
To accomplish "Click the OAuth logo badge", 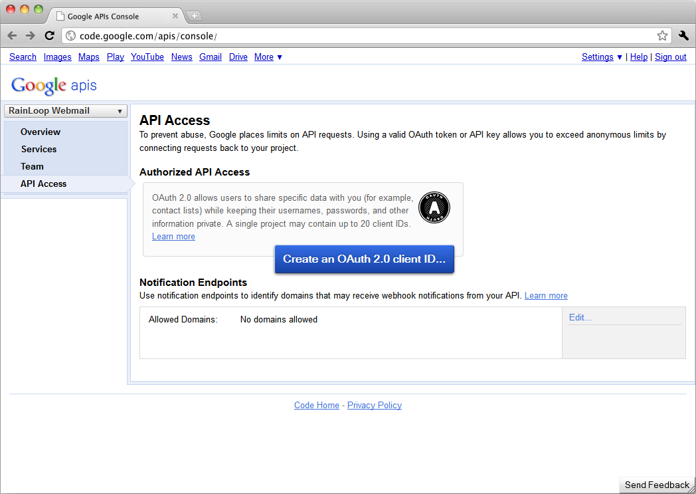I will coord(434,208).
